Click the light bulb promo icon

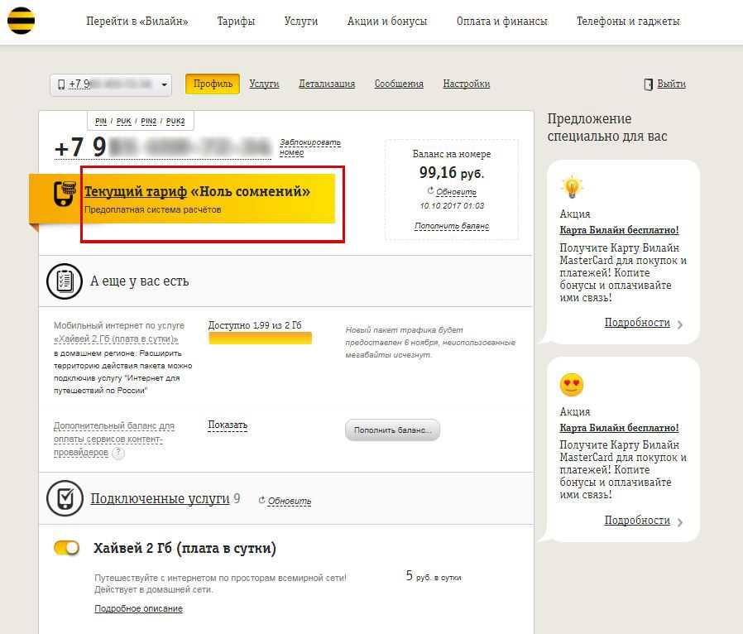(x=572, y=187)
